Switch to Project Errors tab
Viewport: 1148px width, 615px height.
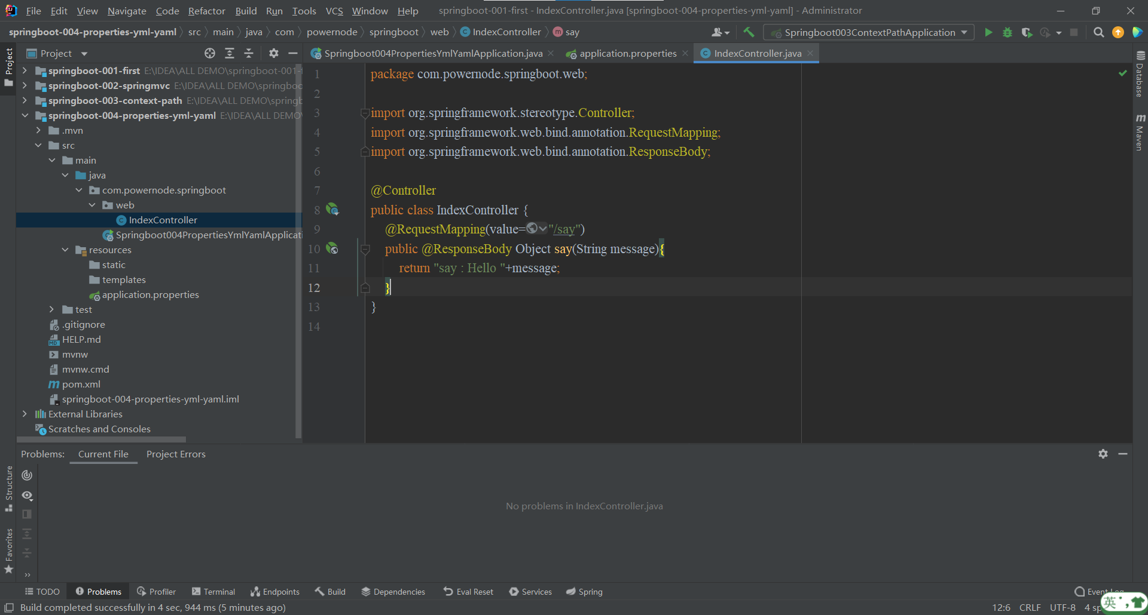pyautogui.click(x=176, y=454)
